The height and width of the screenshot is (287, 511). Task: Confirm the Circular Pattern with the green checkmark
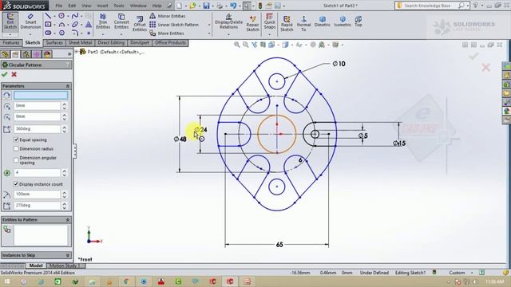pos(5,74)
